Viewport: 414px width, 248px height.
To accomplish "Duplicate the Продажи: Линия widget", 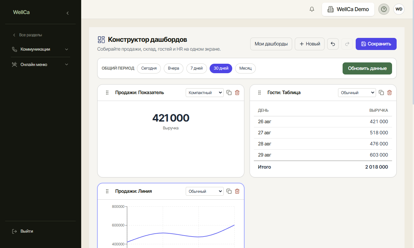I will tap(229, 191).
